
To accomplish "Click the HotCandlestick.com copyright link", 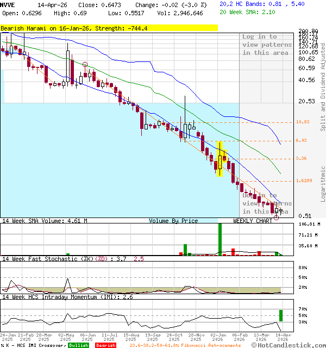I will tap(290, 345).
